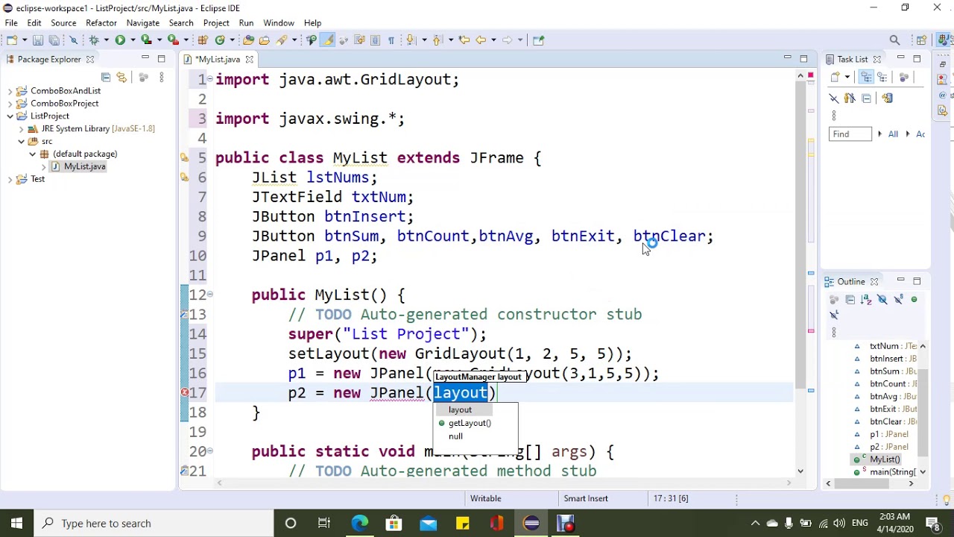954x537 pixels.
Task: Click the Windows search box
Action: (155, 524)
